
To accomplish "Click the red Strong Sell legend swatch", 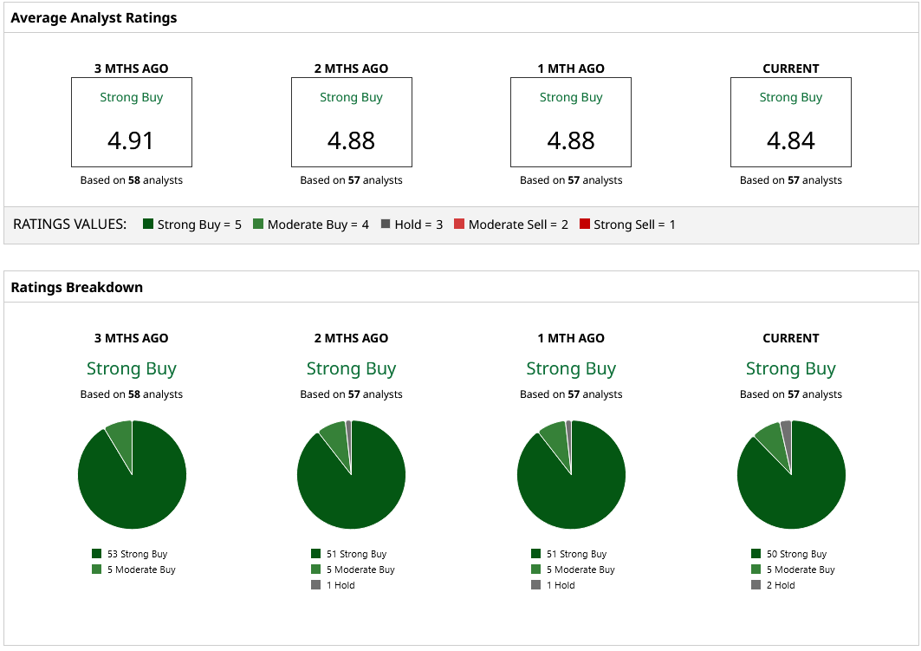I will (585, 224).
